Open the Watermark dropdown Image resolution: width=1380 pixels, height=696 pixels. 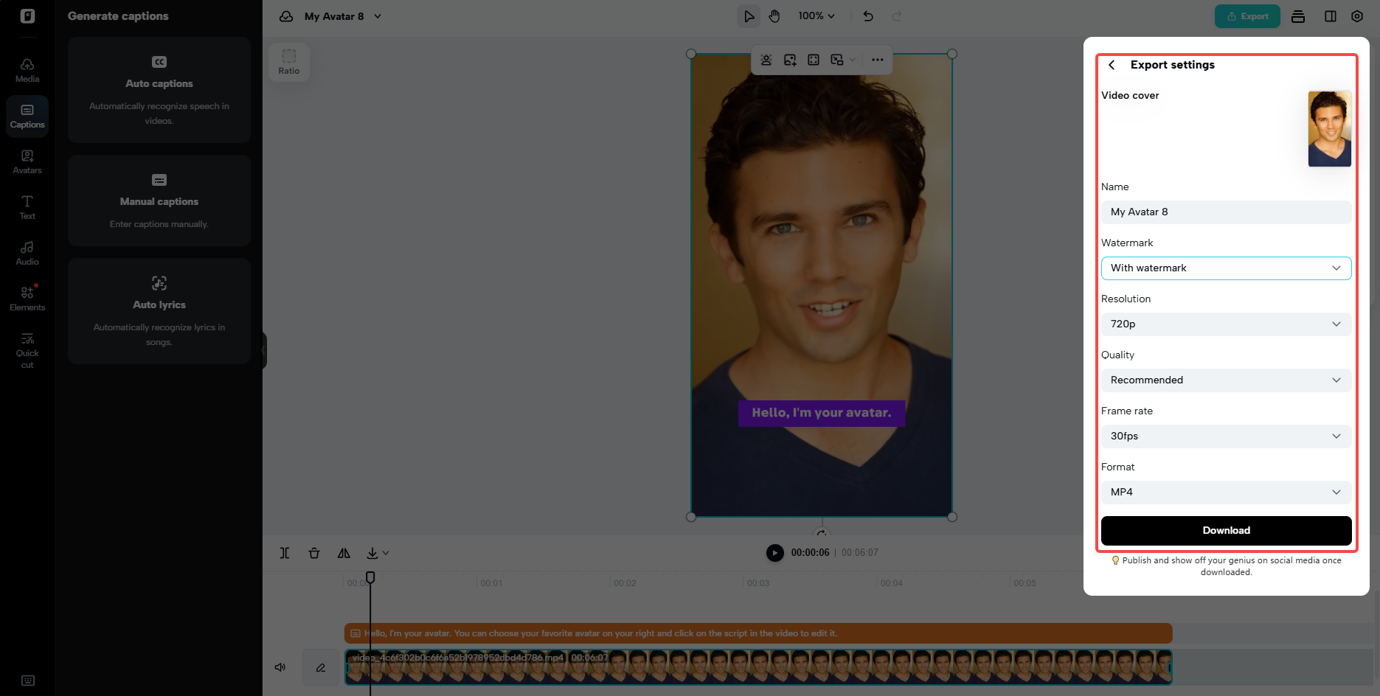point(1225,268)
